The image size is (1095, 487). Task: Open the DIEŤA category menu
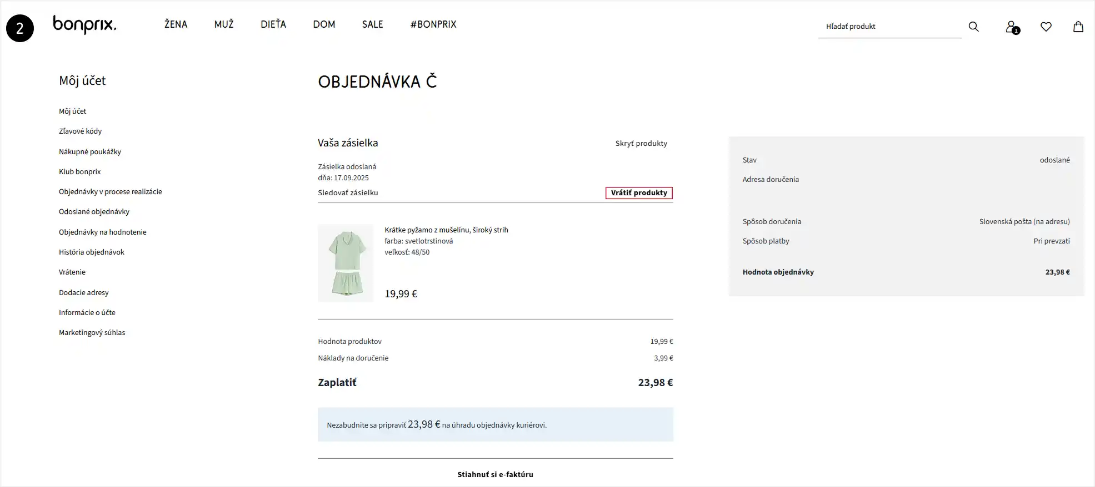point(273,24)
